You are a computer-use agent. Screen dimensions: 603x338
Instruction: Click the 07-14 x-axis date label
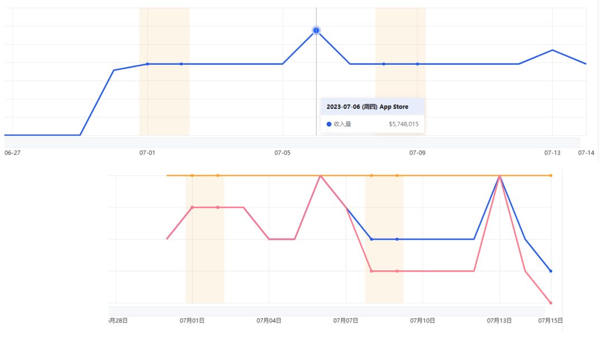586,153
